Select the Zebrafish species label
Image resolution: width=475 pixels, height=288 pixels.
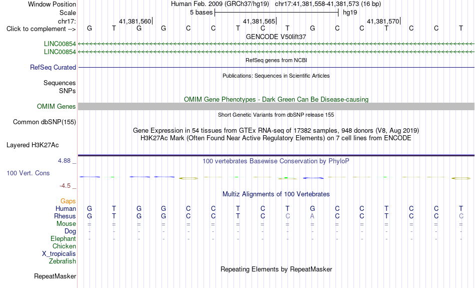click(x=62, y=261)
